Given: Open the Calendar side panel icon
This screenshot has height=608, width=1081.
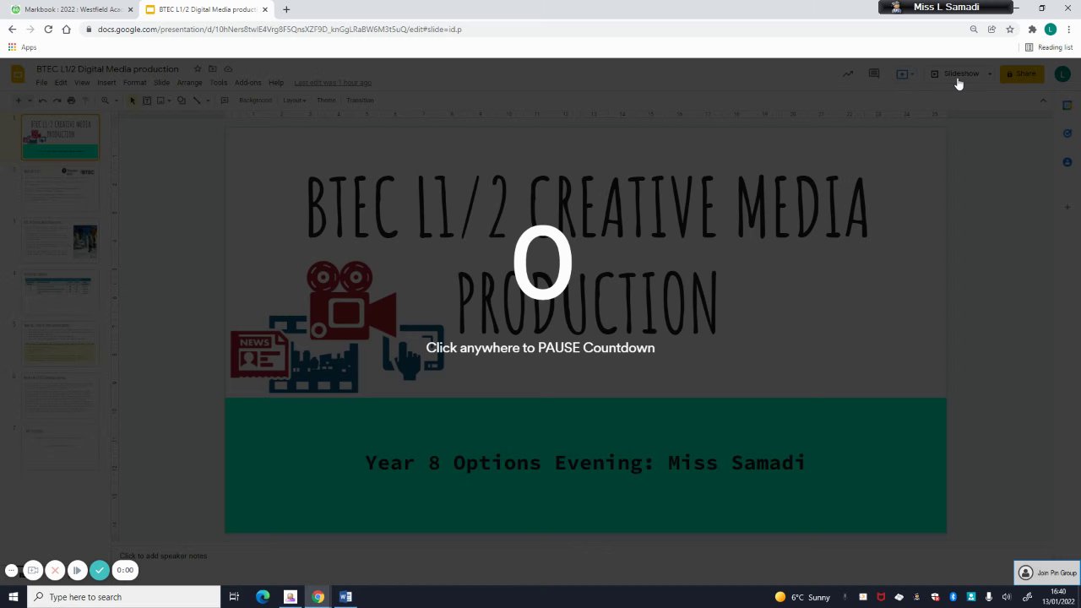Looking at the screenshot, I should (x=1067, y=106).
